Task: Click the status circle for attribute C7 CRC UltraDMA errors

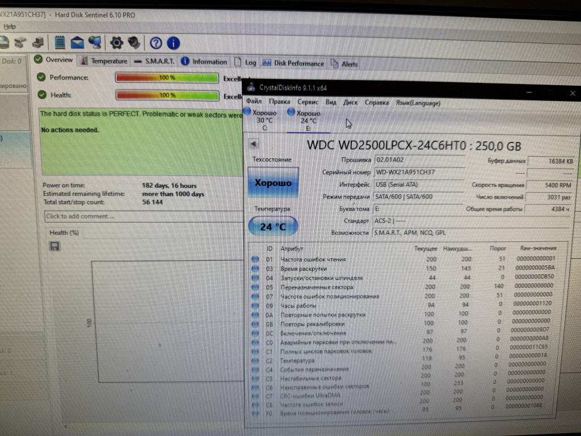Action: point(255,396)
